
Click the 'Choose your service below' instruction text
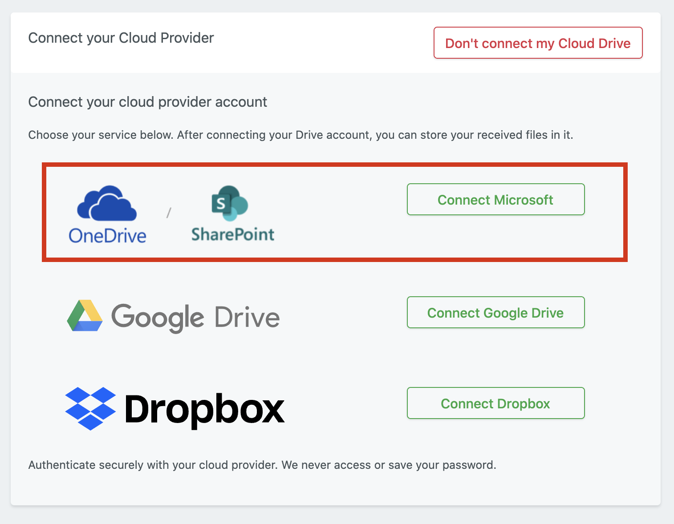click(300, 135)
